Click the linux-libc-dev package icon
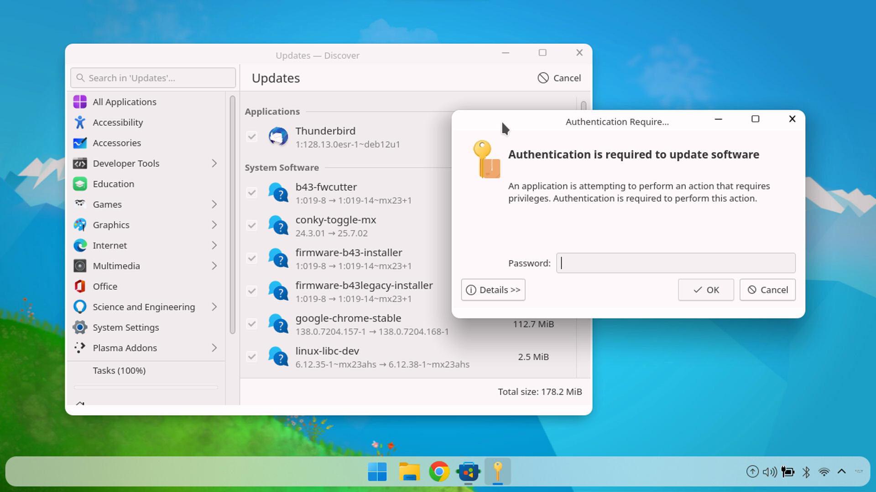This screenshot has height=492, width=876. point(278,357)
